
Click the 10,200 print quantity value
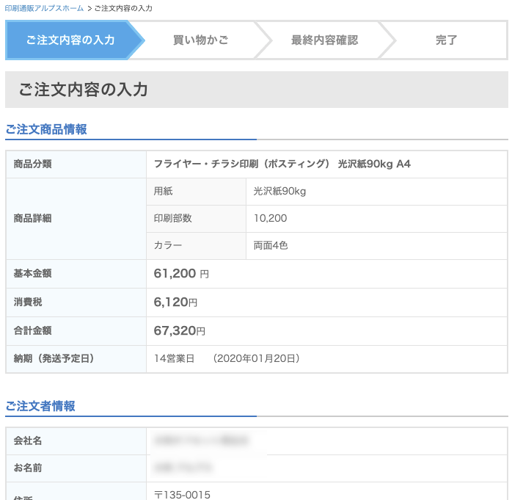pos(271,218)
